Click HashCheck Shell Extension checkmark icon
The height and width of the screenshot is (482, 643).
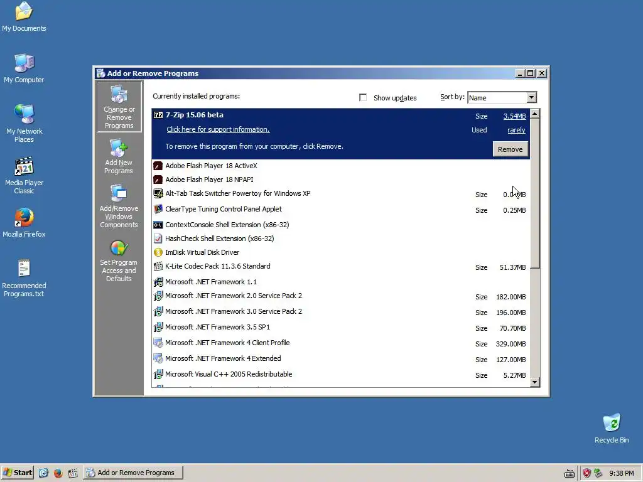pos(158,238)
